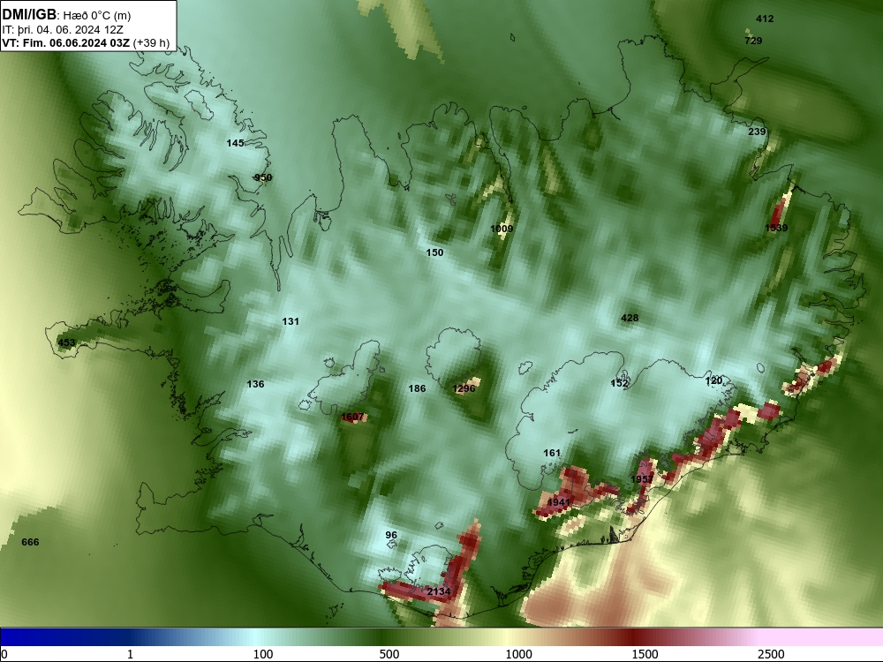This screenshot has height=662, width=883.
Task: Click the map value 150
Action: pos(434,252)
